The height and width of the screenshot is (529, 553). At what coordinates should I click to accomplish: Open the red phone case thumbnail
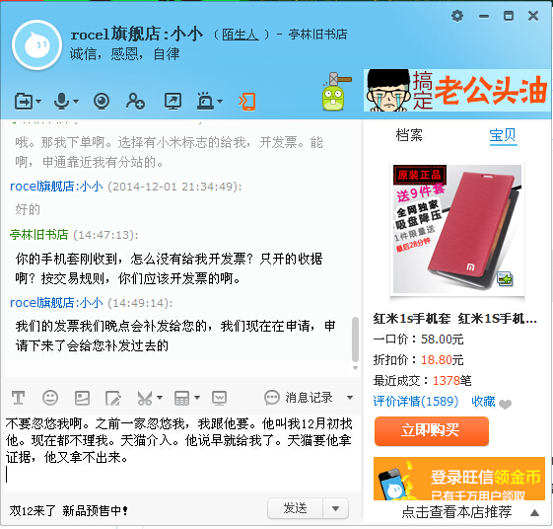click(x=457, y=229)
